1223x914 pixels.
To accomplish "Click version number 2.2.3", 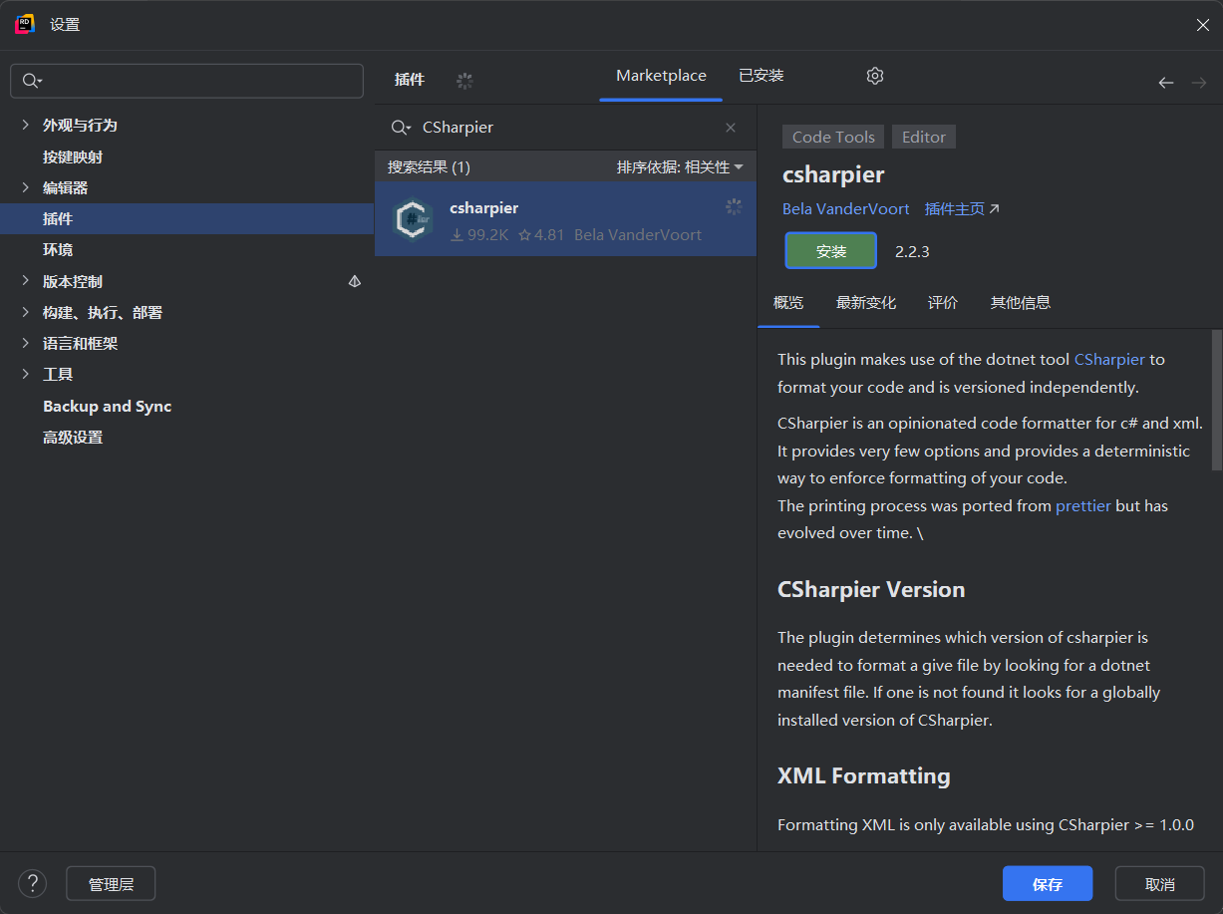I will [x=912, y=251].
